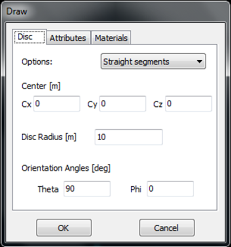Click inside the Cy input field
Screen dimensions: 231x247
tap(123, 104)
